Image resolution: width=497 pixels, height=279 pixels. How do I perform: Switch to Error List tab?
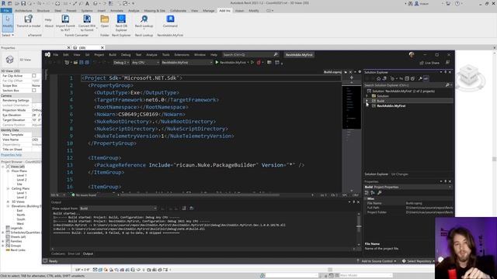click(74, 253)
